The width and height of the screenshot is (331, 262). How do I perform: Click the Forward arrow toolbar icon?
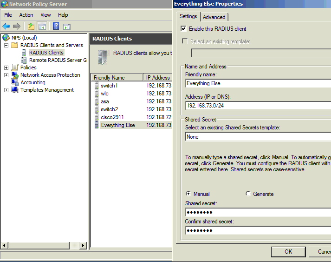pyautogui.click(x=17, y=27)
